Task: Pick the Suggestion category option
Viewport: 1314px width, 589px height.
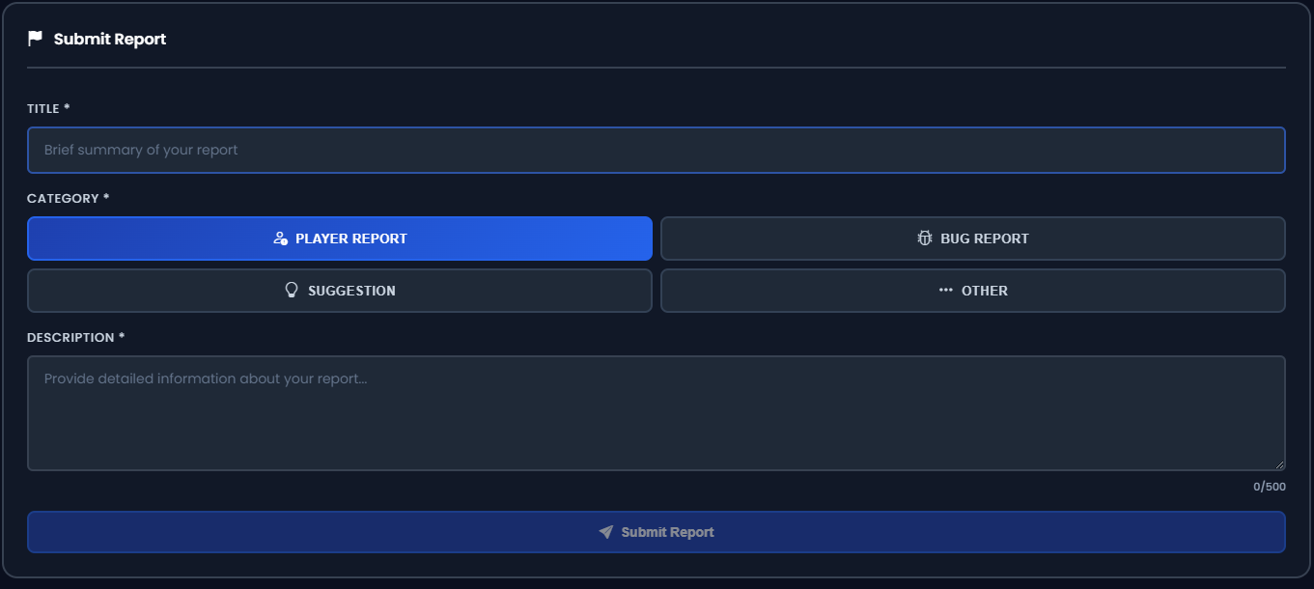Action: (x=340, y=291)
